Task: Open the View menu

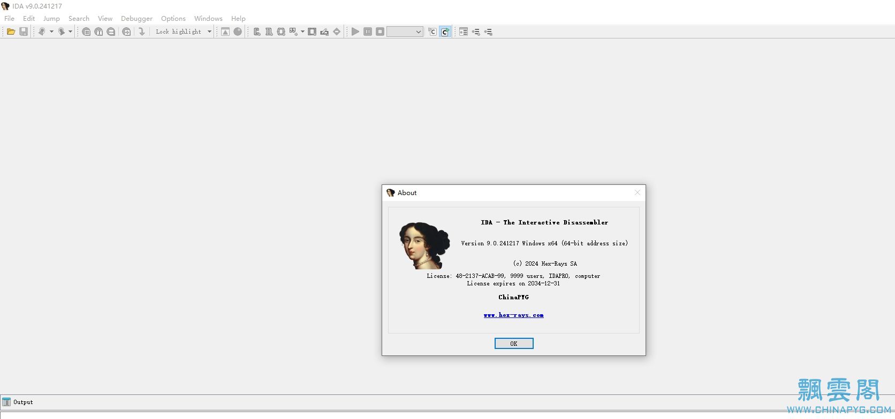Action: (105, 18)
